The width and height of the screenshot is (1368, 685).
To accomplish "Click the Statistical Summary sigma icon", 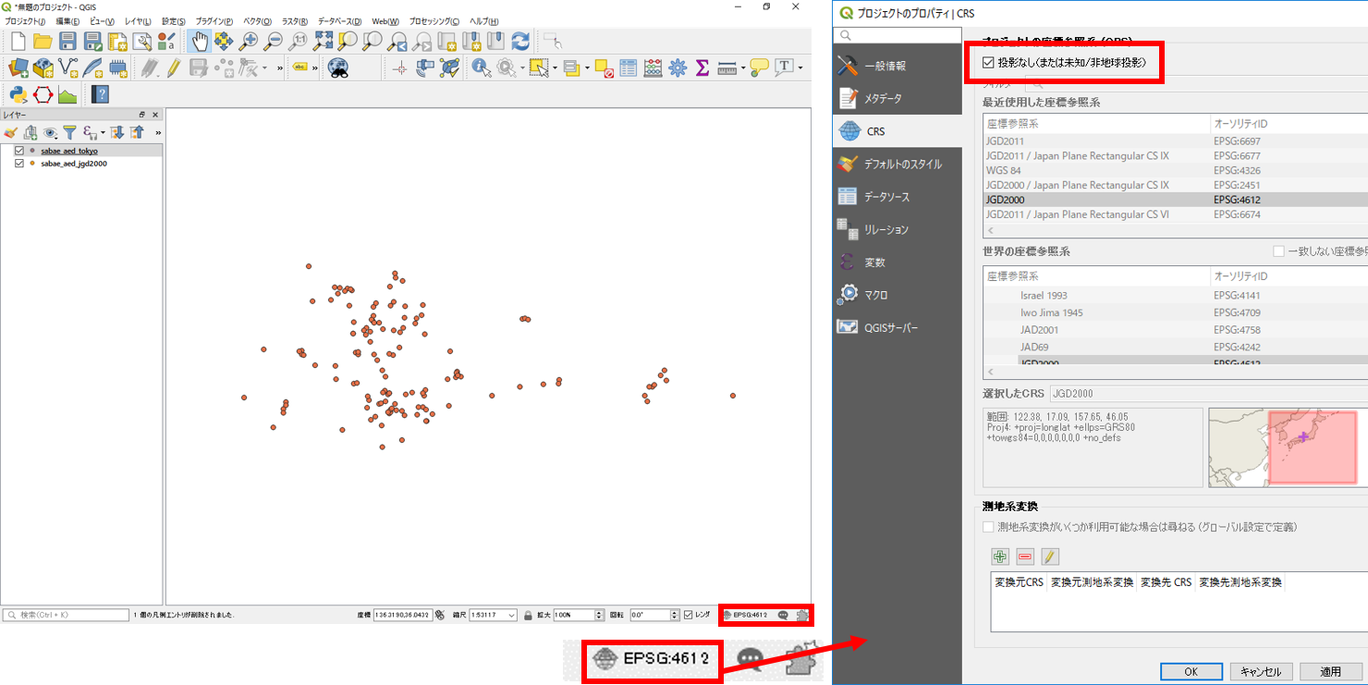I will click(x=702, y=67).
